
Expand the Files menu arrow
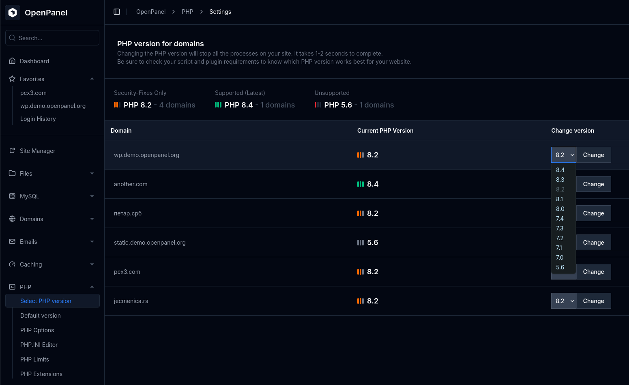(x=92, y=173)
